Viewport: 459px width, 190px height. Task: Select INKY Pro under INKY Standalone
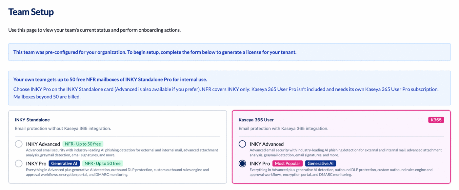pos(19,164)
